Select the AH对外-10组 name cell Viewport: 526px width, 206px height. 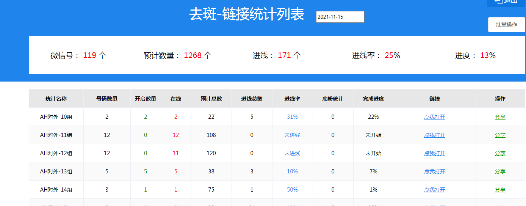tap(56, 117)
